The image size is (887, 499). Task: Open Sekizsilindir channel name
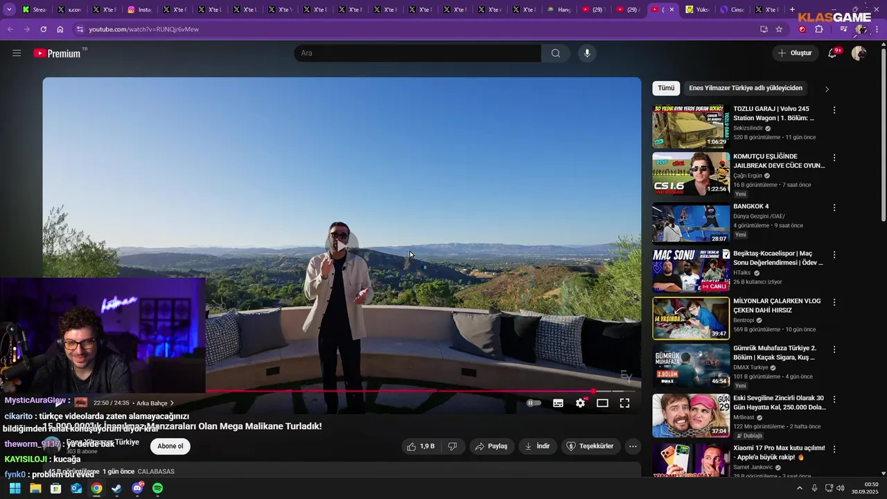click(748, 128)
